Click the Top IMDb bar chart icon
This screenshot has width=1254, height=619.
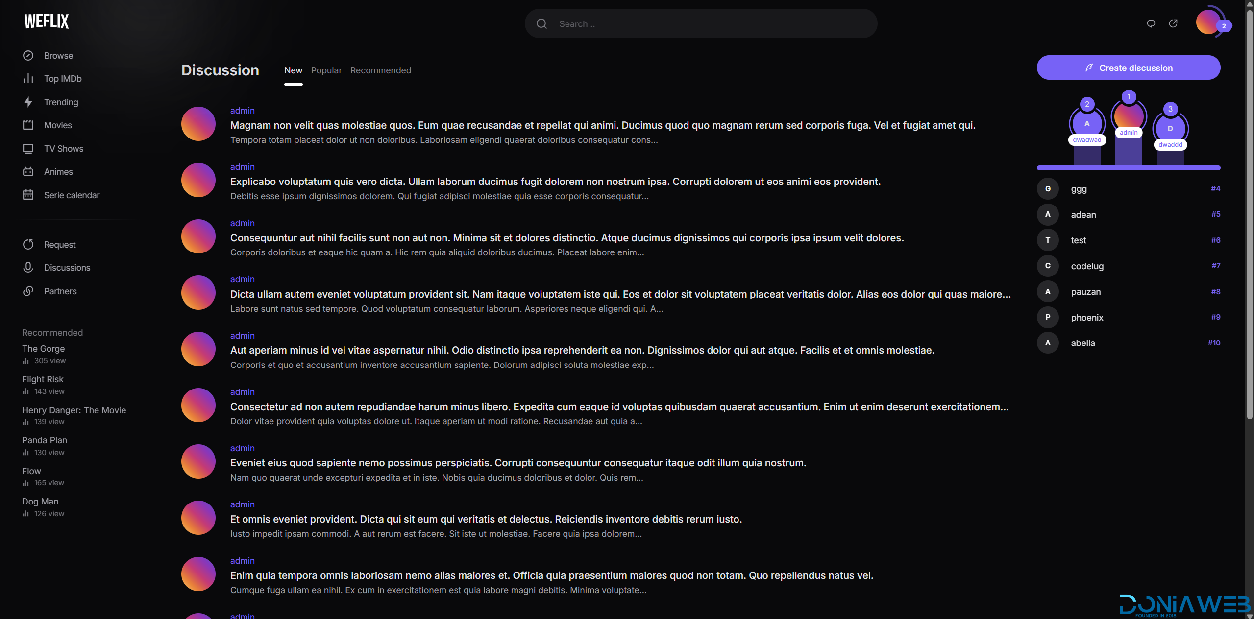coord(28,79)
